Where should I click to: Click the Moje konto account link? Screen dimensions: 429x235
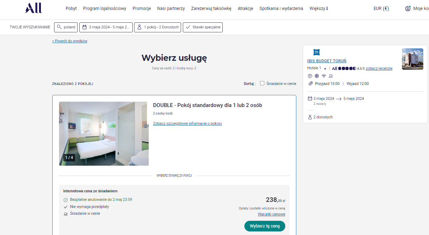coord(421,9)
